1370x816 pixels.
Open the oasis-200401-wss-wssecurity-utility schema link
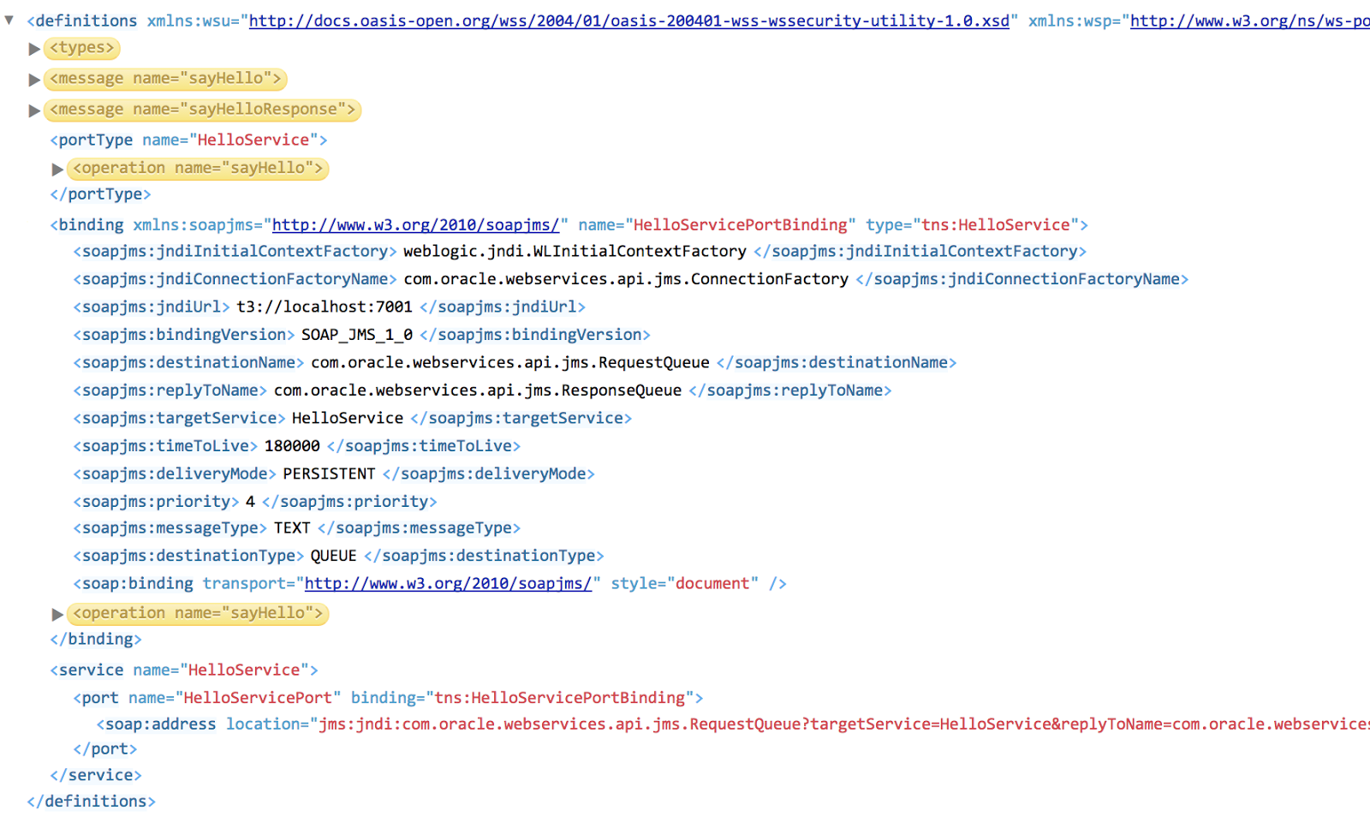point(629,21)
